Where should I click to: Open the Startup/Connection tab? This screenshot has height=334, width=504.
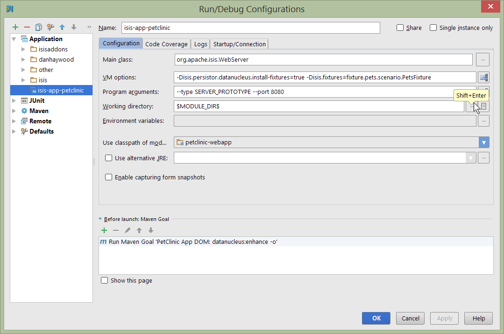coord(239,44)
